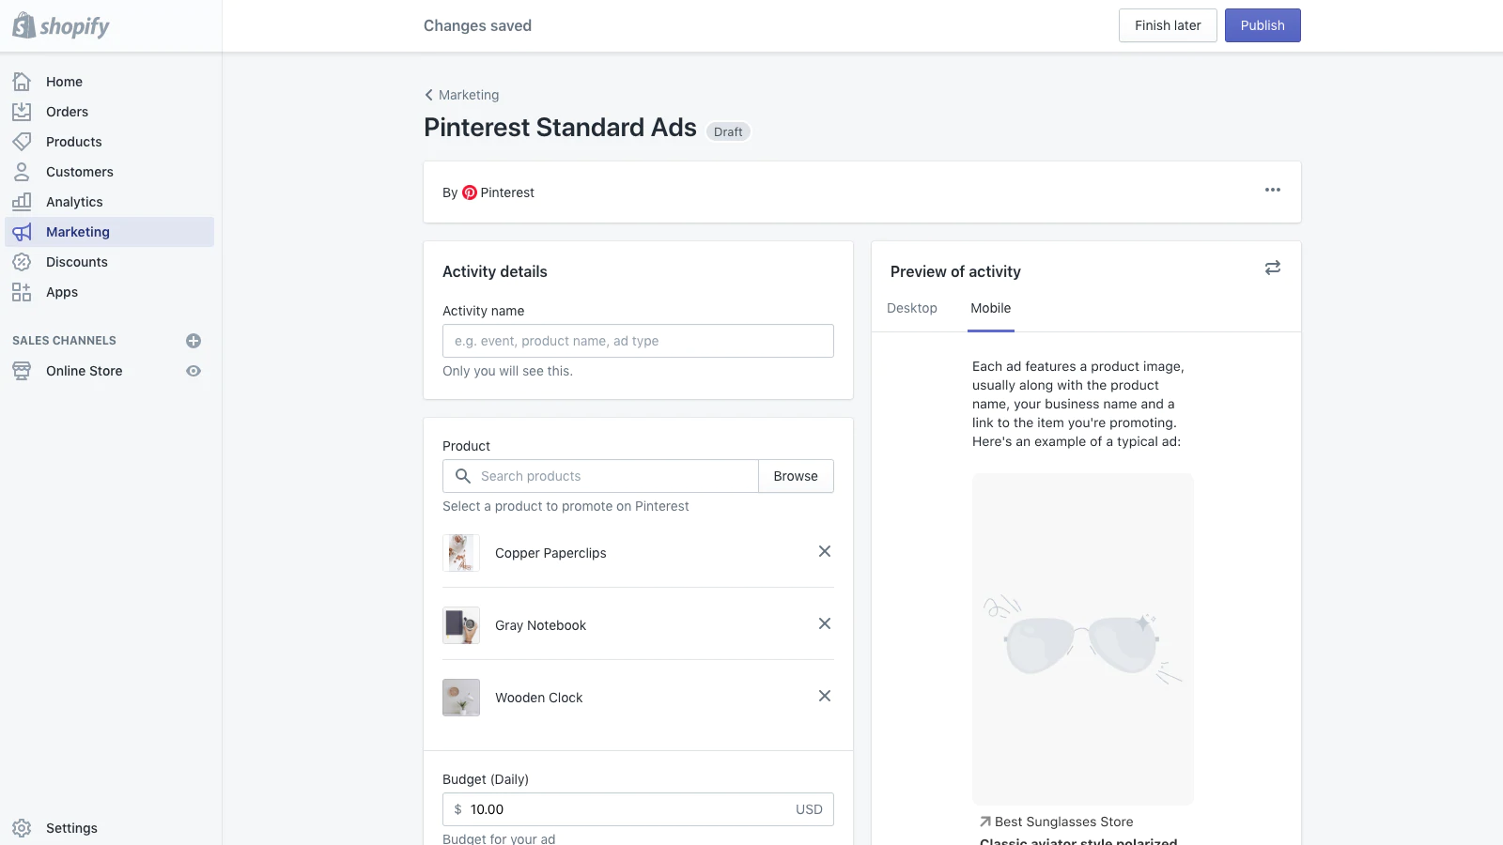The height and width of the screenshot is (845, 1503).
Task: Remove Gray Notebook from selected products
Action: click(824, 623)
